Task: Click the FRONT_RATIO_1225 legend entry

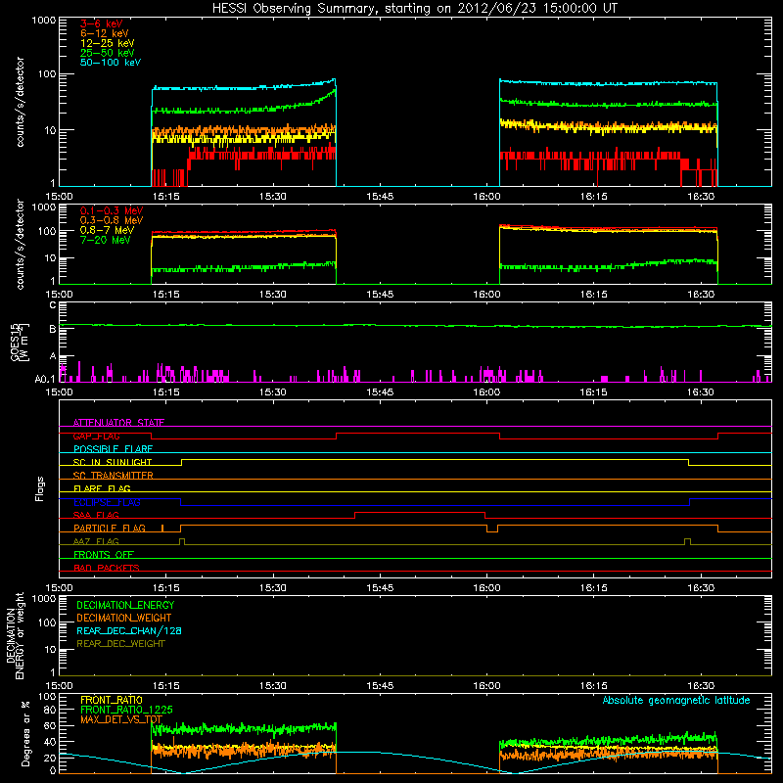Action: (126, 710)
